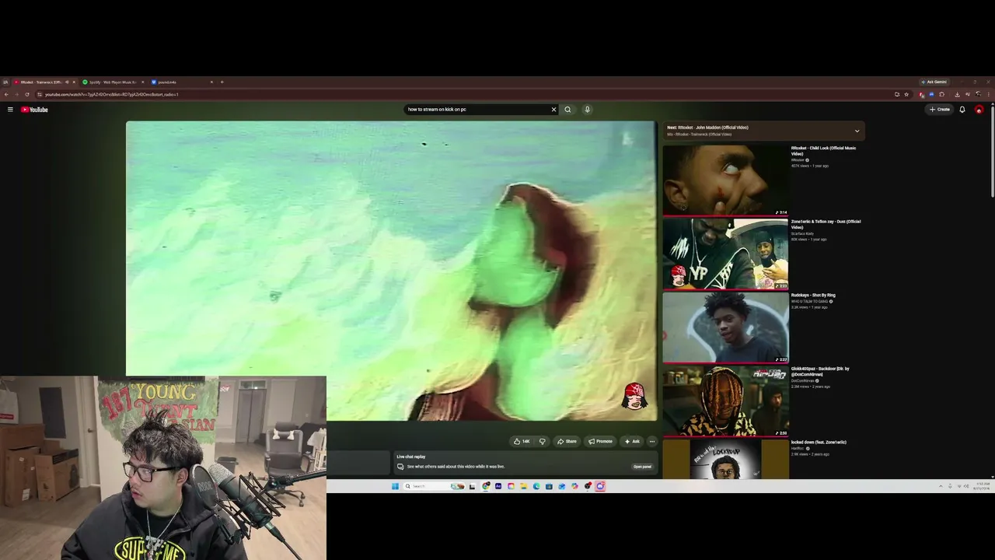Open the Chrome three-dot menu
Image resolution: width=995 pixels, height=560 pixels.
pyautogui.click(x=990, y=95)
